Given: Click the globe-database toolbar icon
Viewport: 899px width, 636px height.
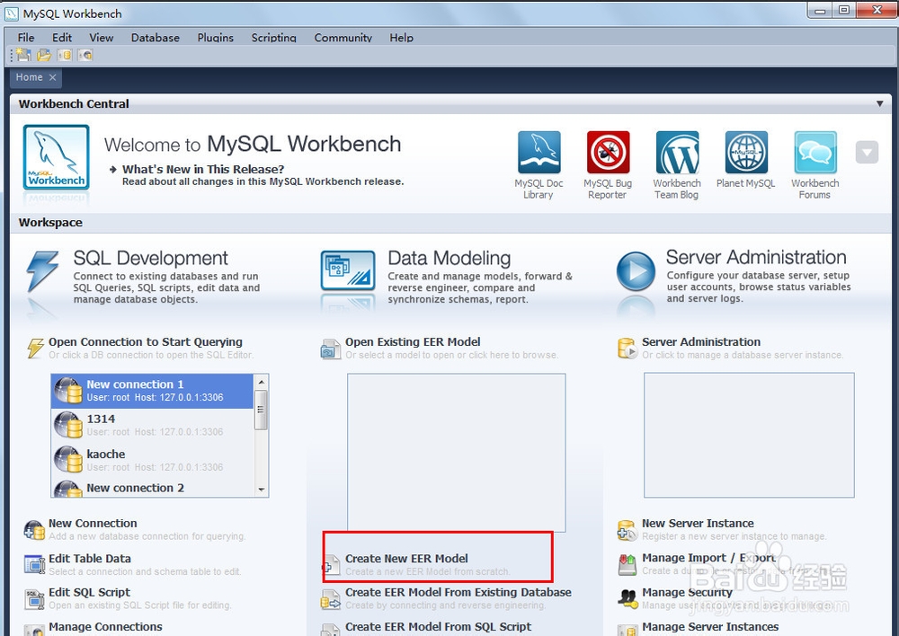Looking at the screenshot, I should tap(85, 55).
